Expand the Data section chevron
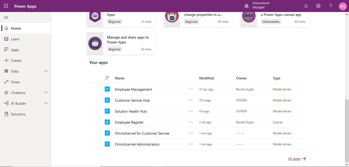This screenshot has height=167, width=349. [x=46, y=71]
